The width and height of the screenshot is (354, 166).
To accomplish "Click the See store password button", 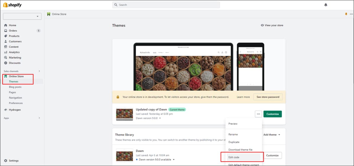I will 268,97.
